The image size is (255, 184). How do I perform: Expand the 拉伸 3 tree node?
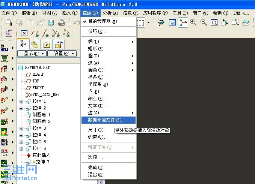pyautogui.click(x=21, y=129)
